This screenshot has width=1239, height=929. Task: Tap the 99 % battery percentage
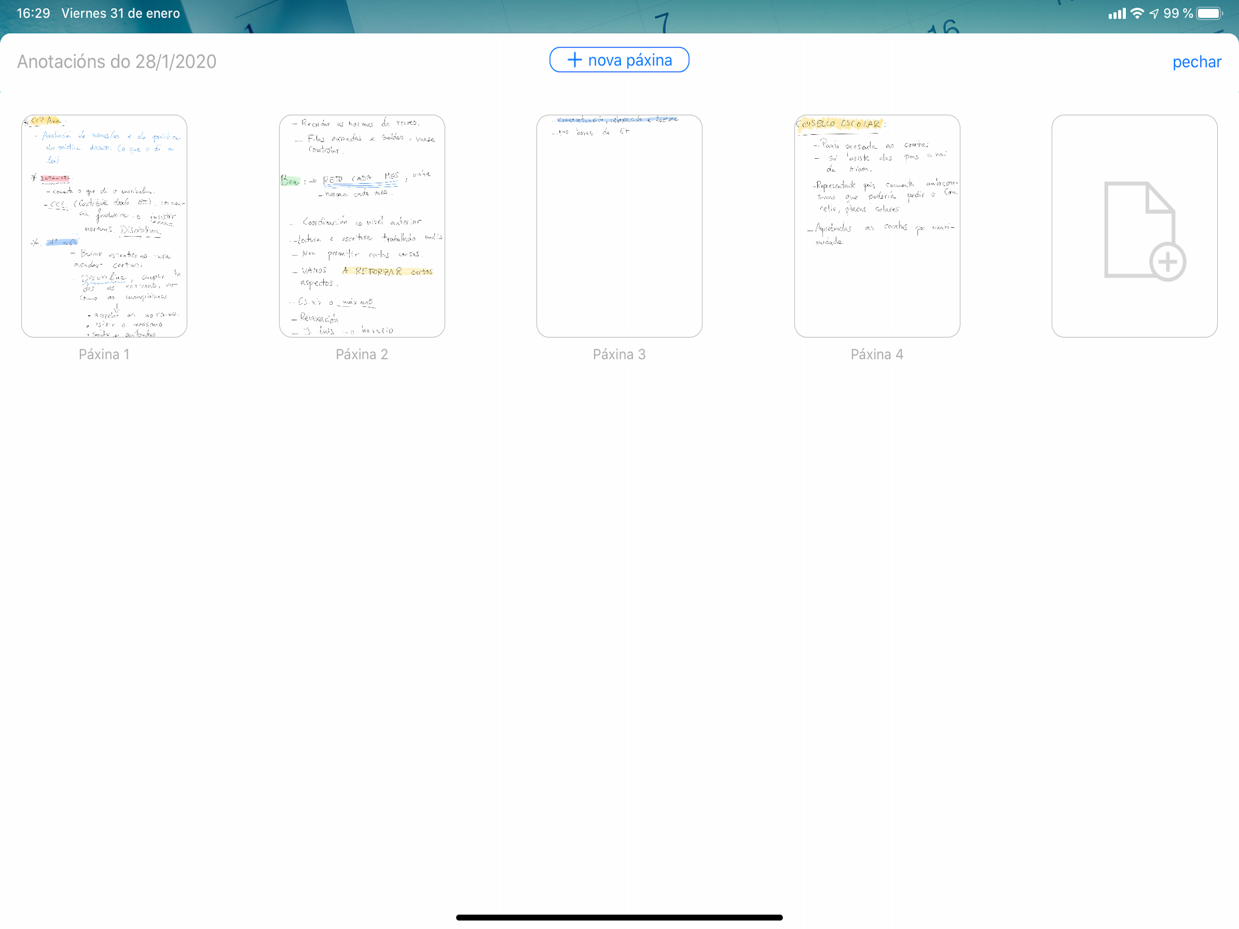coord(1178,14)
